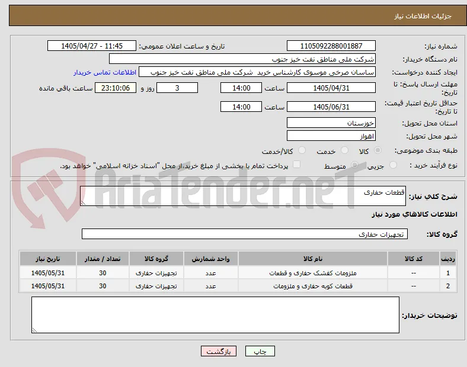The width and height of the screenshot is (467, 367).
Task: Click the جزئیات اطلاعات نیاز header title
Action: point(423,16)
